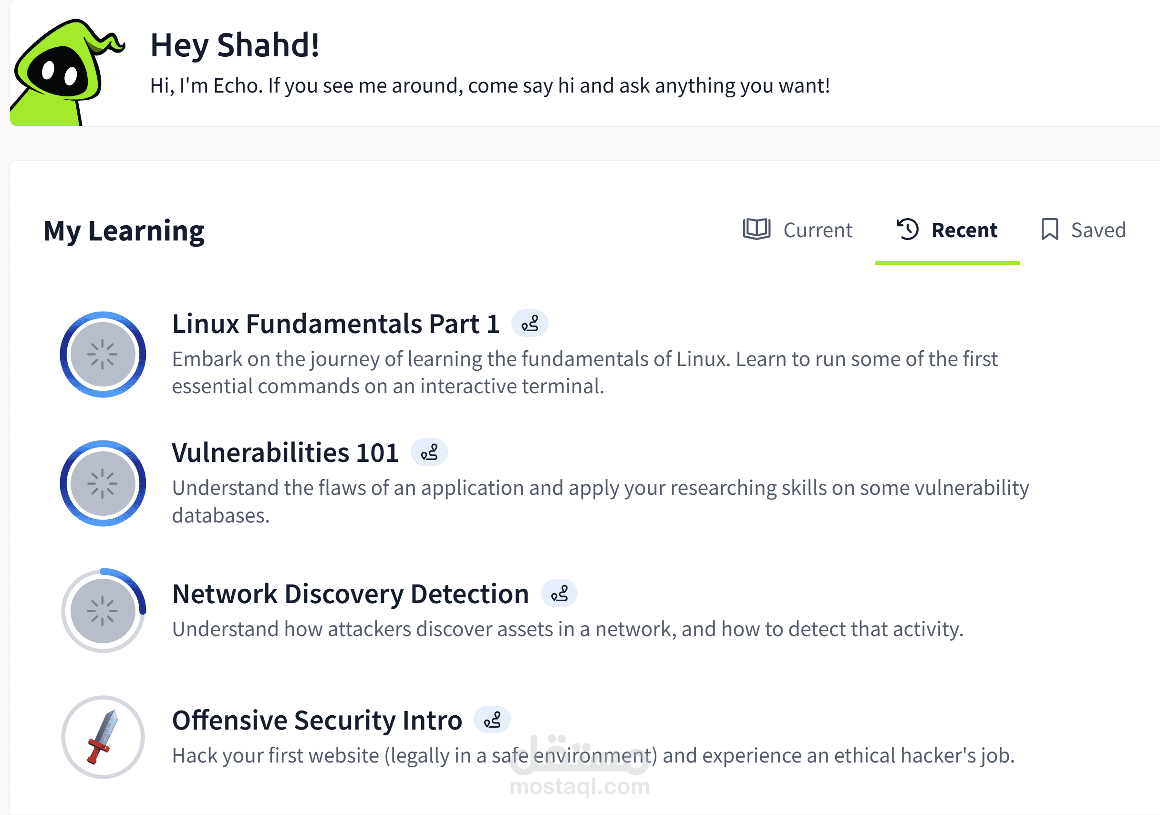Click Vulnerabilities 101 circular progress icon

pyautogui.click(x=103, y=483)
